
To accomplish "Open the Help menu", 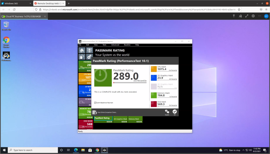I will tap(137, 45).
